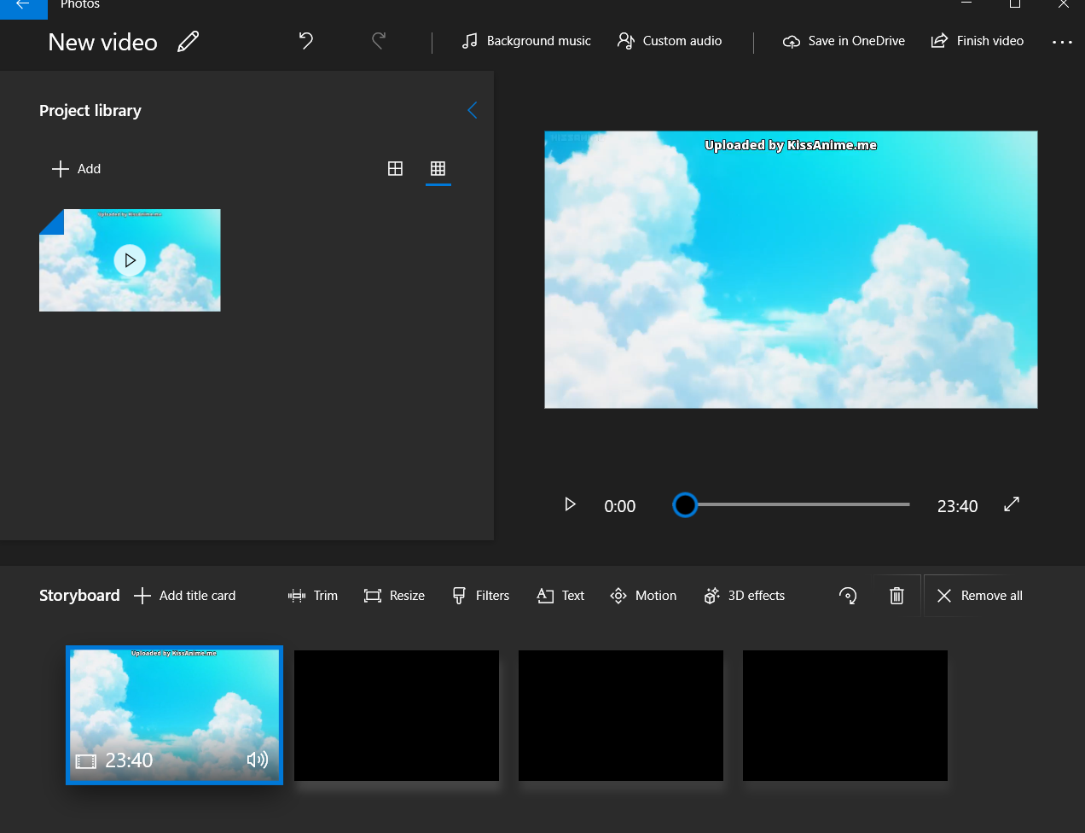Open the Filters tool
The width and height of the screenshot is (1085, 833).
480,595
